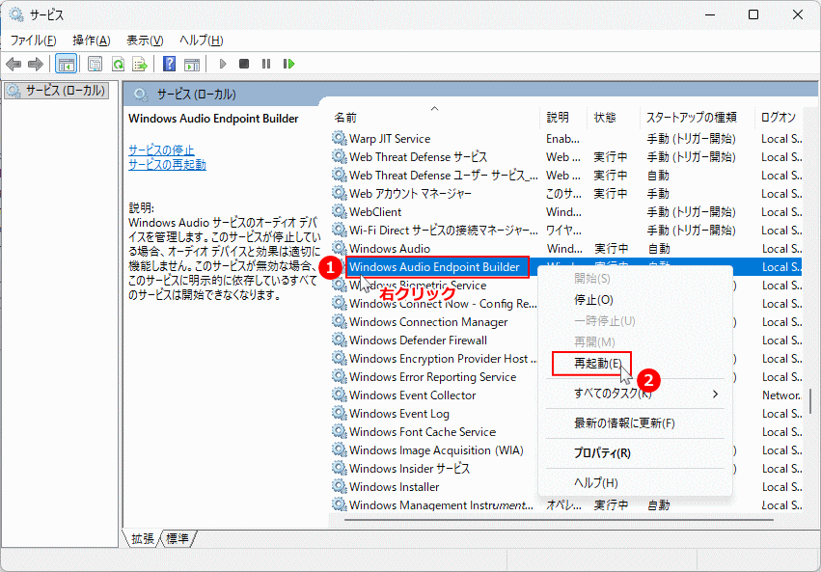Choose 停止(O) in the context menu
This screenshot has width=821, height=572.
635,300
